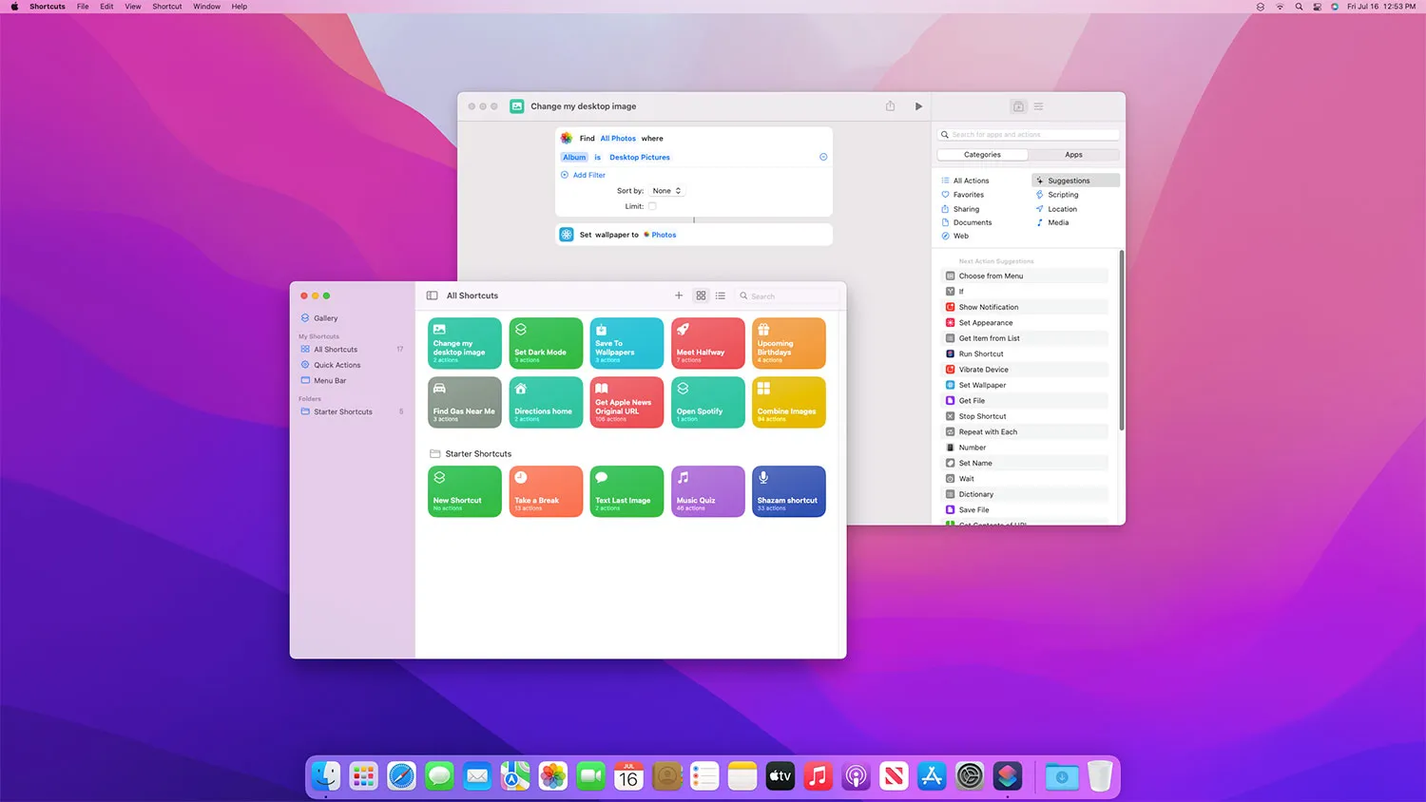Create a new shortcut with the plus button
This screenshot has height=802, width=1426.
coord(679,296)
